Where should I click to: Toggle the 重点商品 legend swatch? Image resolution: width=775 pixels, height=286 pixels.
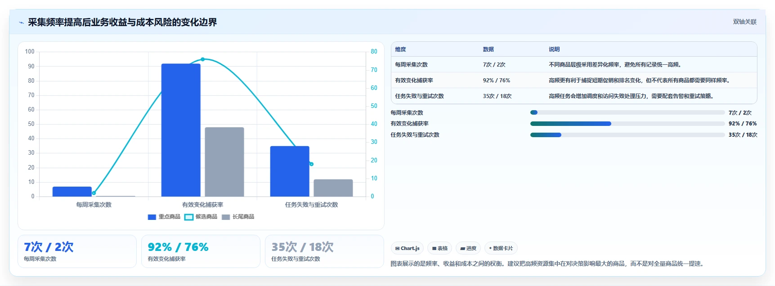pyautogui.click(x=152, y=217)
